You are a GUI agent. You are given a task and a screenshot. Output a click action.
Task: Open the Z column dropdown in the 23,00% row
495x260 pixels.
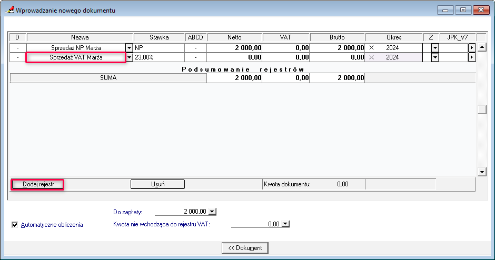tap(435, 57)
